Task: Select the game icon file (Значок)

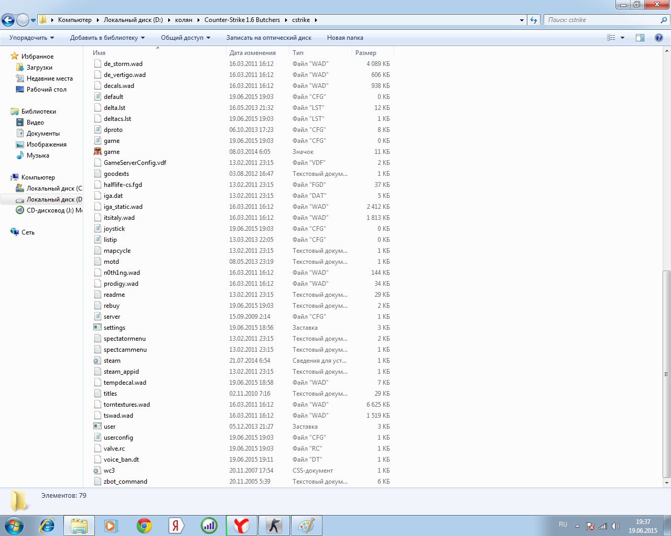Action: click(x=98, y=152)
